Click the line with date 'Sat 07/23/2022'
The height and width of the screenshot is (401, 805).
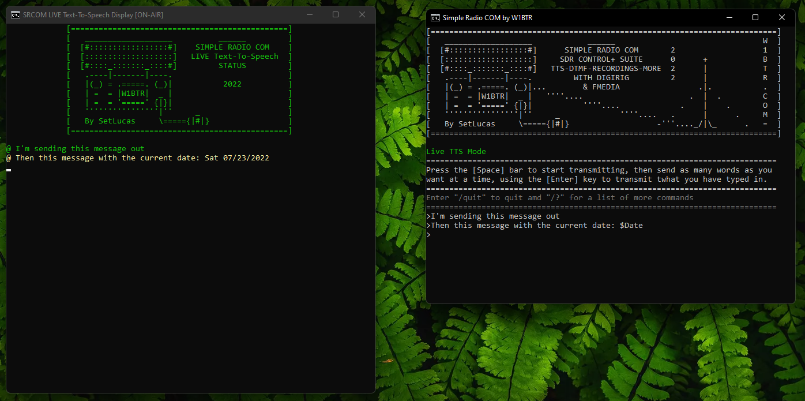click(138, 158)
